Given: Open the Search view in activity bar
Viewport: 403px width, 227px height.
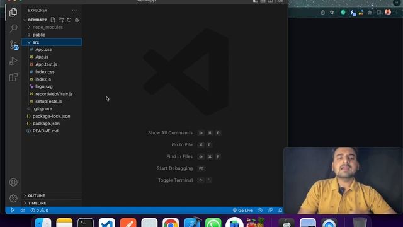Looking at the screenshot, I should [x=13, y=28].
